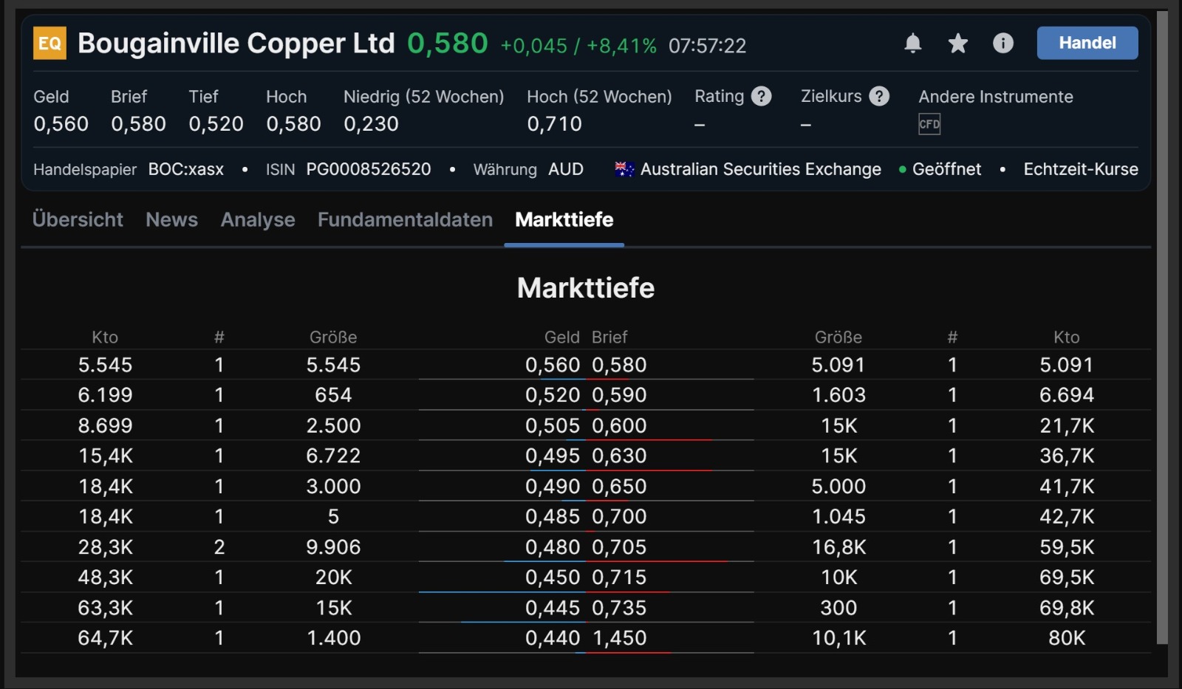Click the CFD icon under Andere Instrumente

click(x=929, y=123)
